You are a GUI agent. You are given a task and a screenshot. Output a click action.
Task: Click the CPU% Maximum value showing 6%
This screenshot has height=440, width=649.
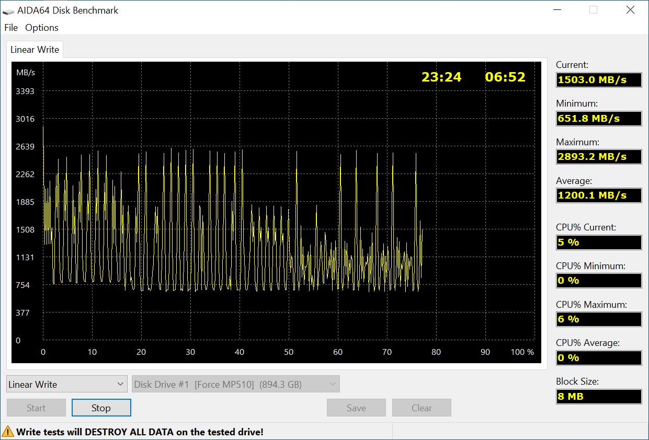598,319
